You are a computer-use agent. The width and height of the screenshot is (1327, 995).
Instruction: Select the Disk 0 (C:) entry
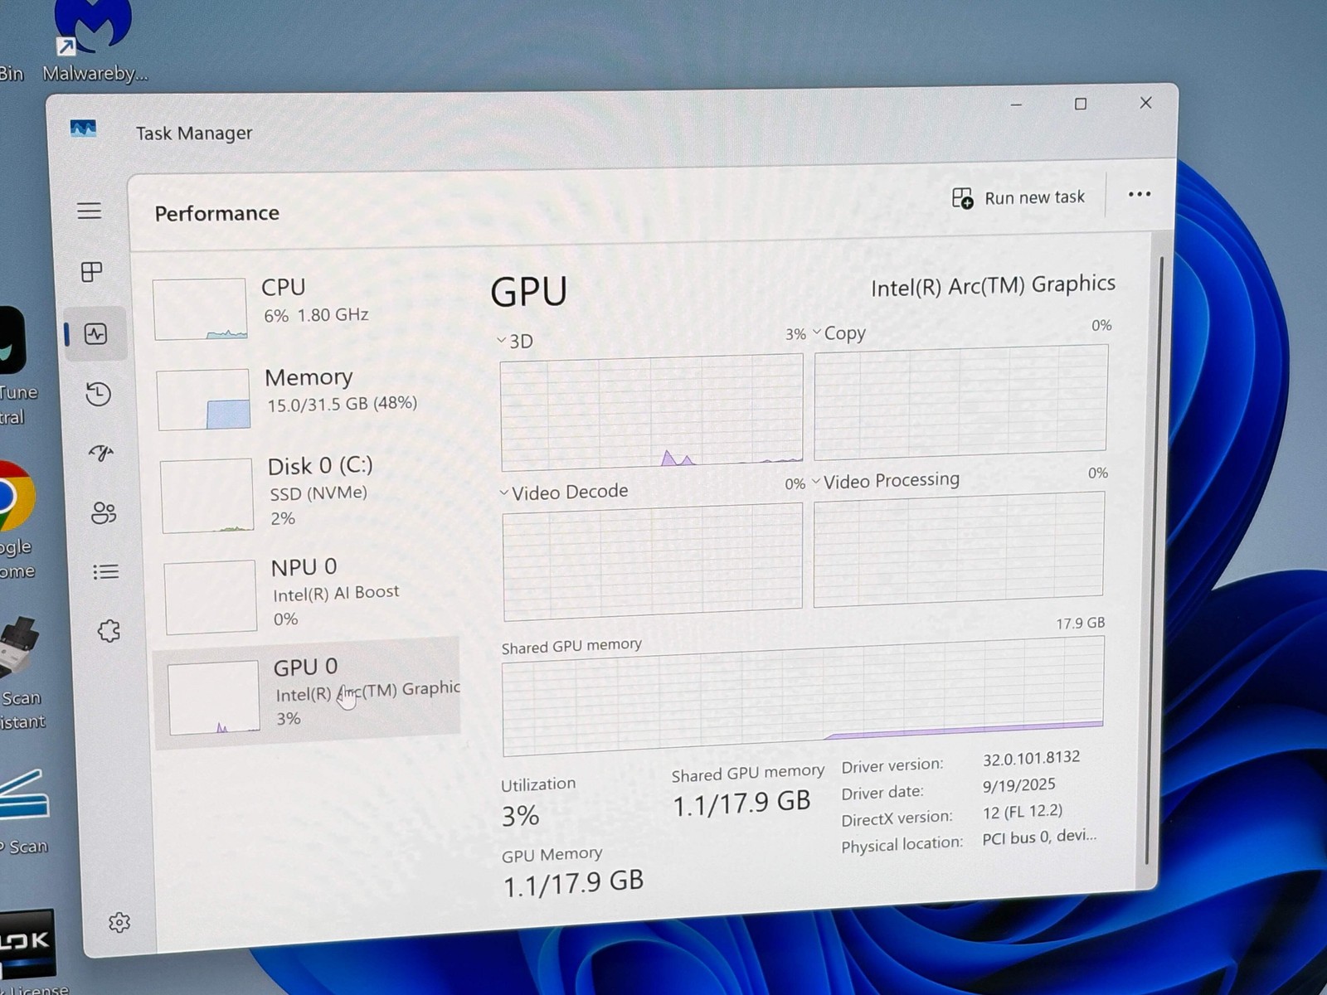[x=308, y=493]
